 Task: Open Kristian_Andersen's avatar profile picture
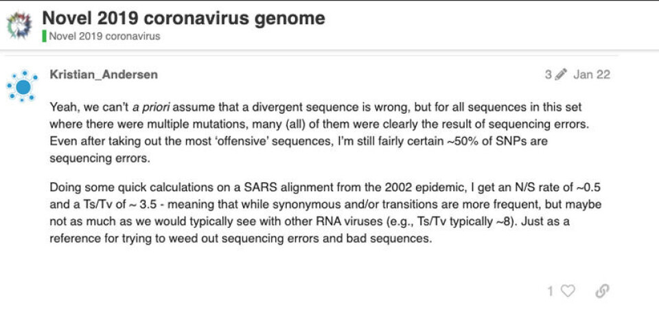coord(23,86)
